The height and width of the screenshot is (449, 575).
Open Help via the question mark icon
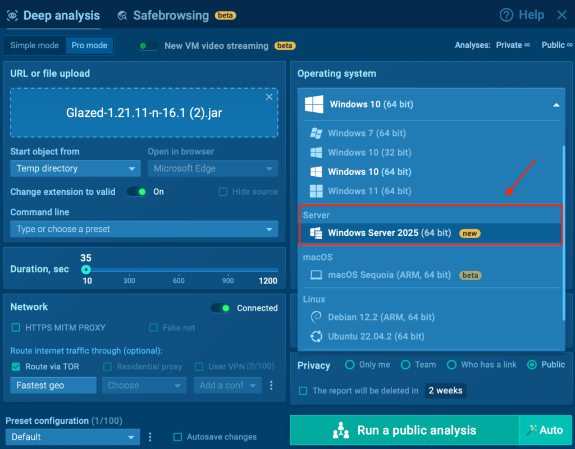click(506, 15)
